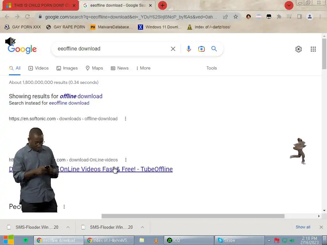This screenshot has height=245, width=327.
Task: Expand options for the second SMS-Flooder download
Action: point(142,227)
